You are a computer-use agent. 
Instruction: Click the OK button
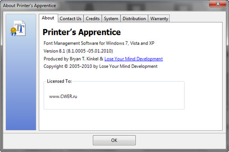pos(114,140)
